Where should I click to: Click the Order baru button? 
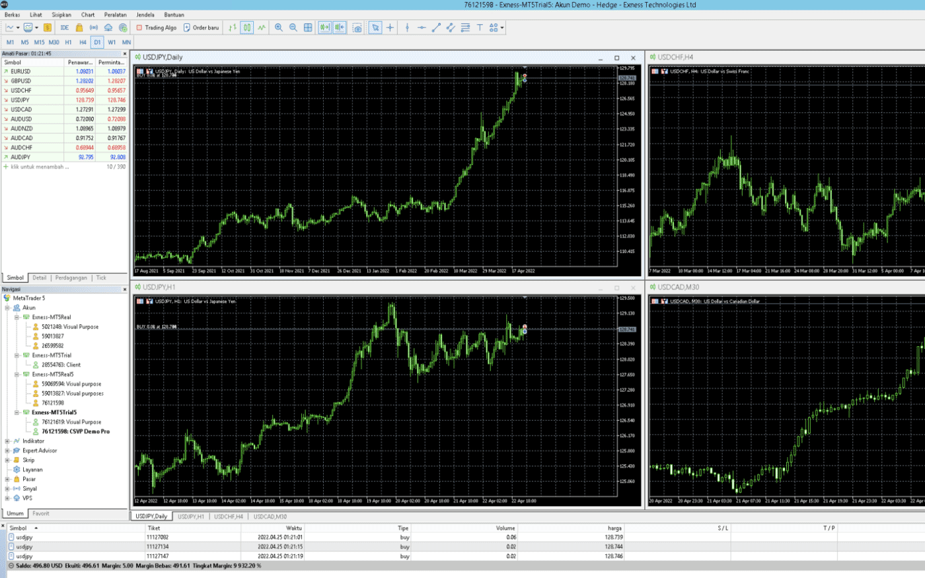coord(202,28)
